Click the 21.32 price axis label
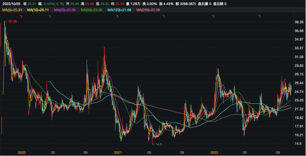 (x=299, y=109)
